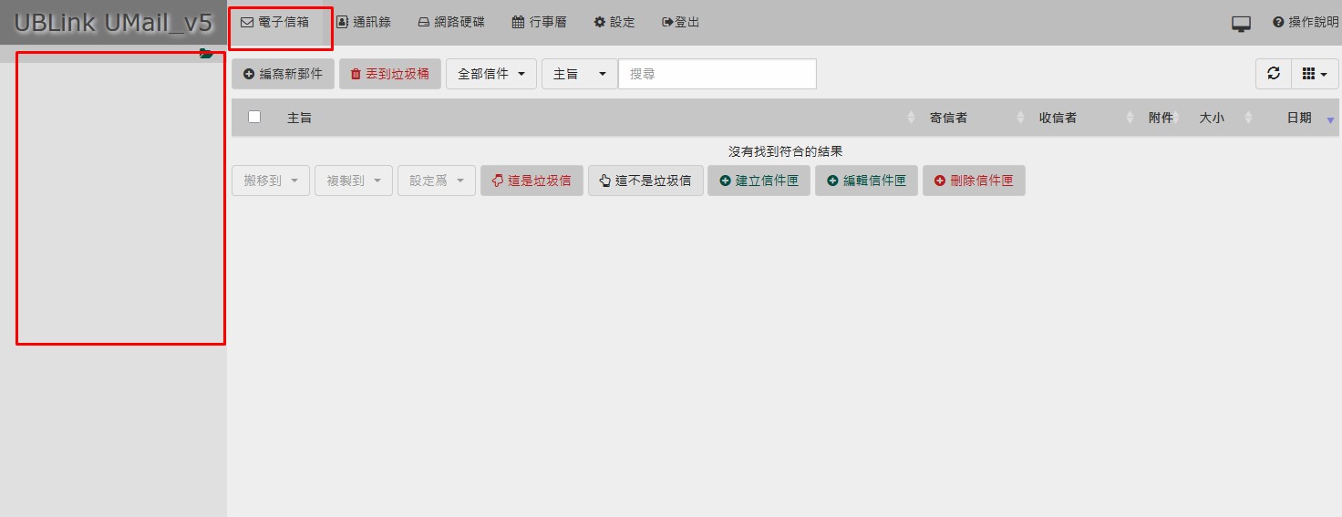The width and height of the screenshot is (1342, 517).
Task: Click 登出 to log out
Action: [681, 22]
